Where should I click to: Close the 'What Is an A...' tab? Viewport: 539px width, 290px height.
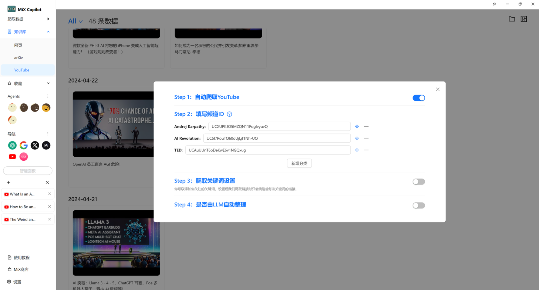(49, 194)
